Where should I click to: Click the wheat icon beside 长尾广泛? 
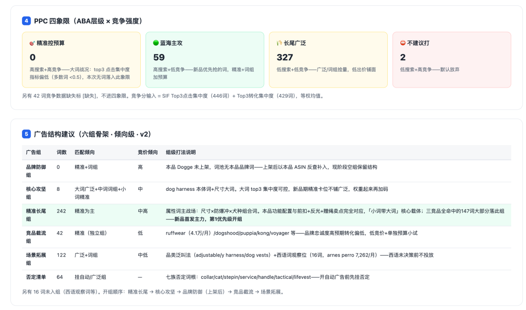point(279,43)
